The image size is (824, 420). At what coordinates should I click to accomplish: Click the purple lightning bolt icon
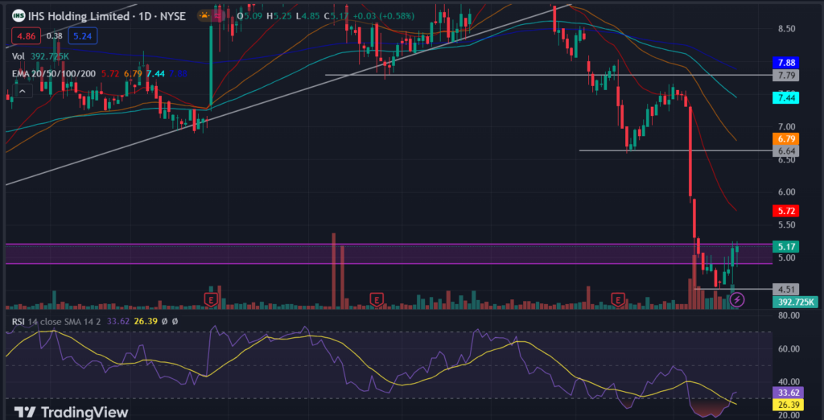[737, 299]
